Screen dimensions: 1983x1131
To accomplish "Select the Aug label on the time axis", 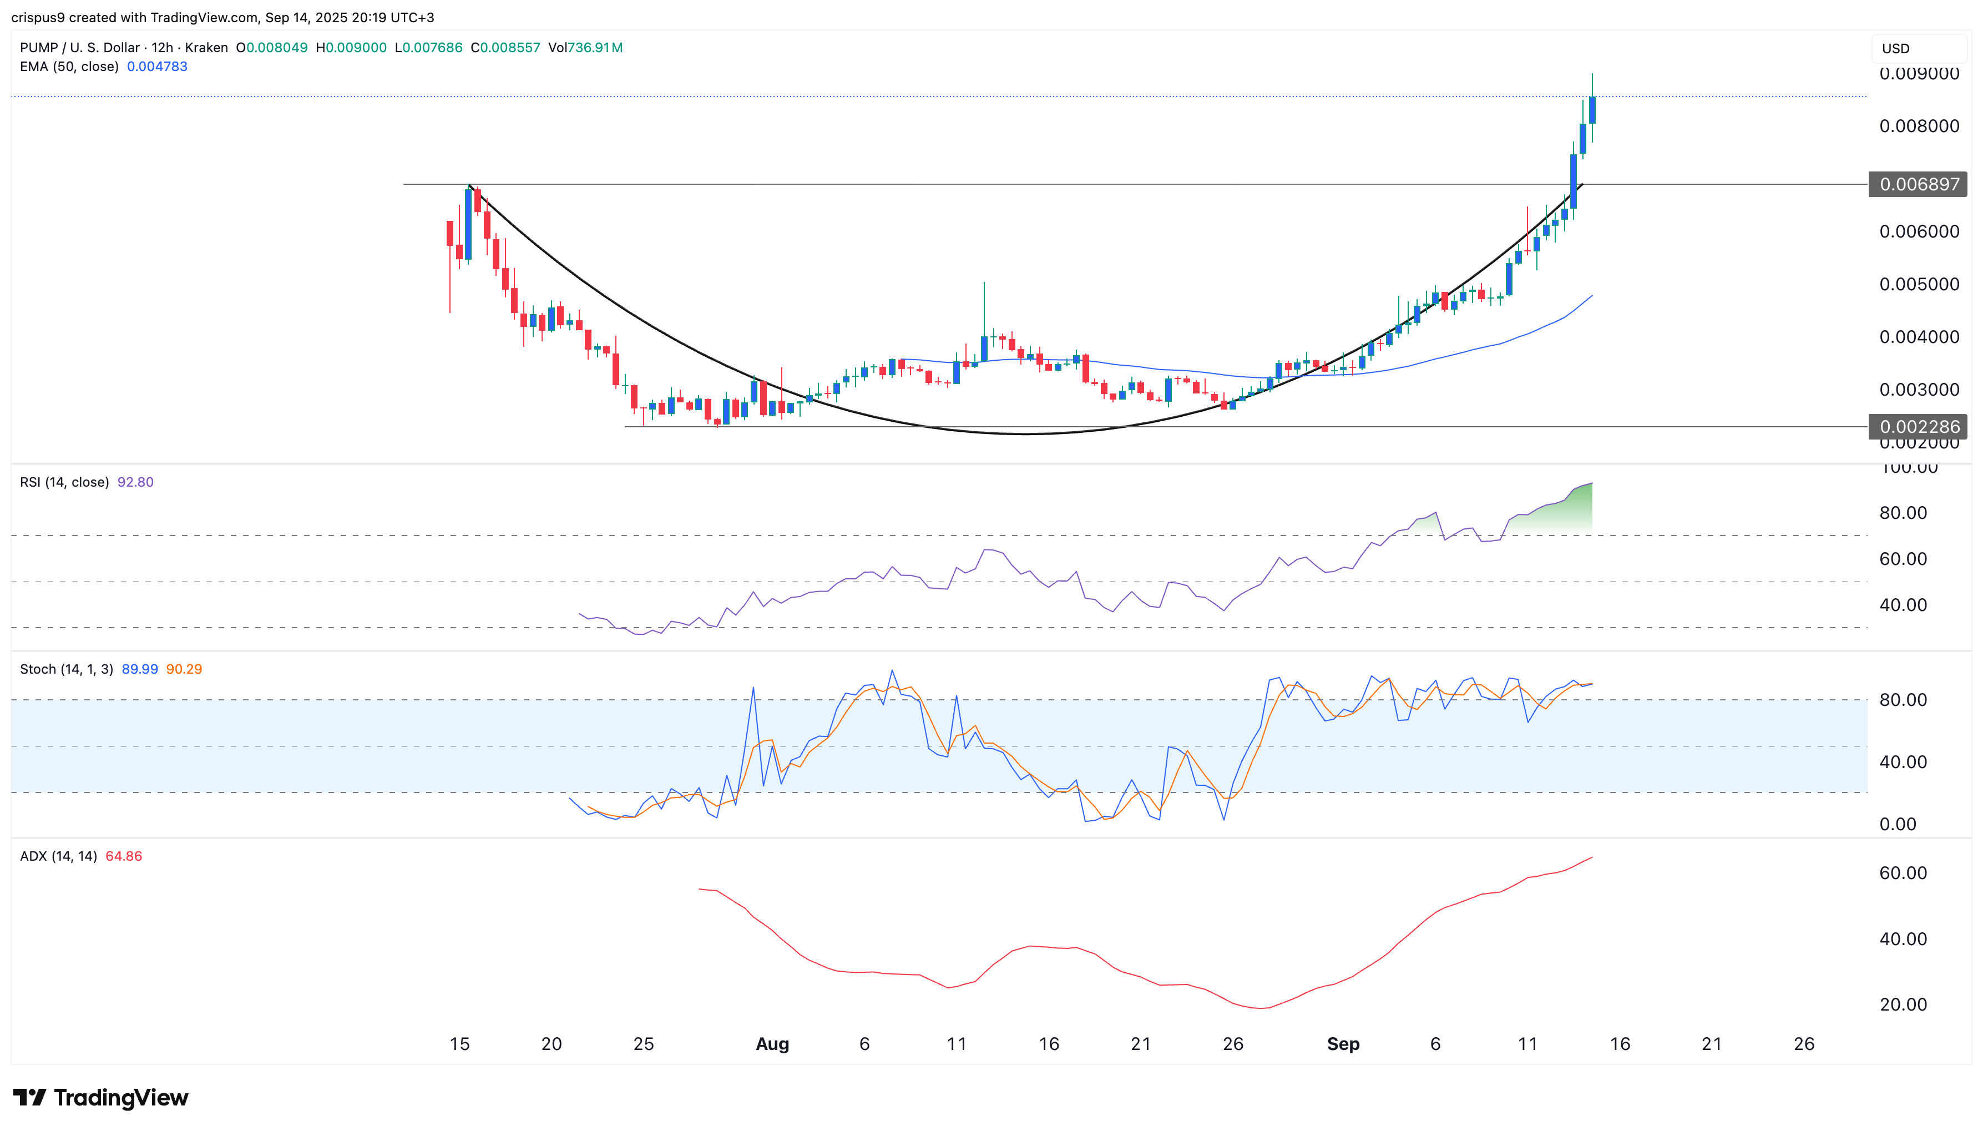I will point(772,1045).
